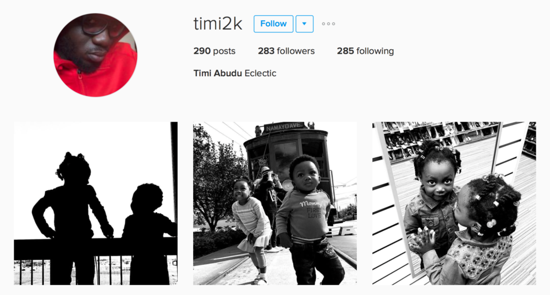
Task: View the 283 followers list
Action: tap(286, 51)
